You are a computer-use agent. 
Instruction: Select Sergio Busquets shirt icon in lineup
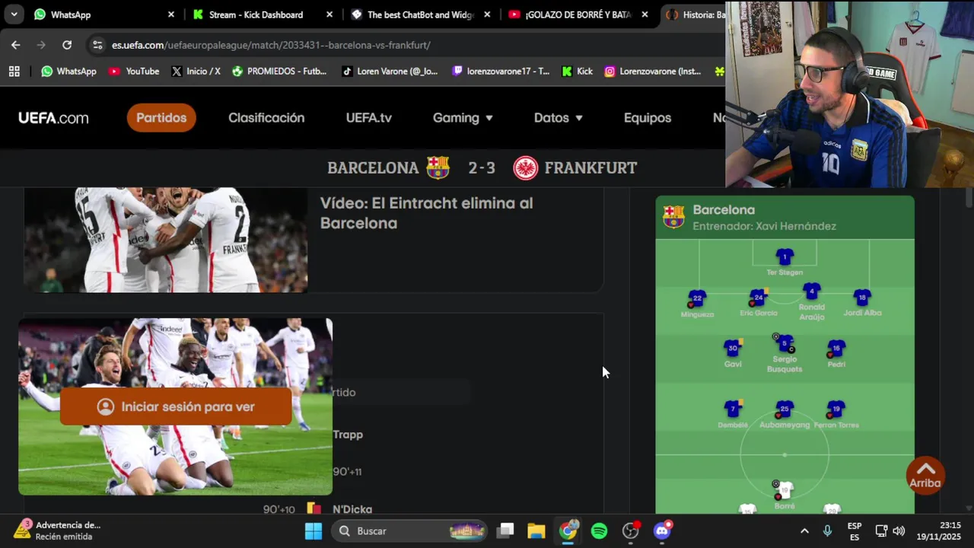785,344
